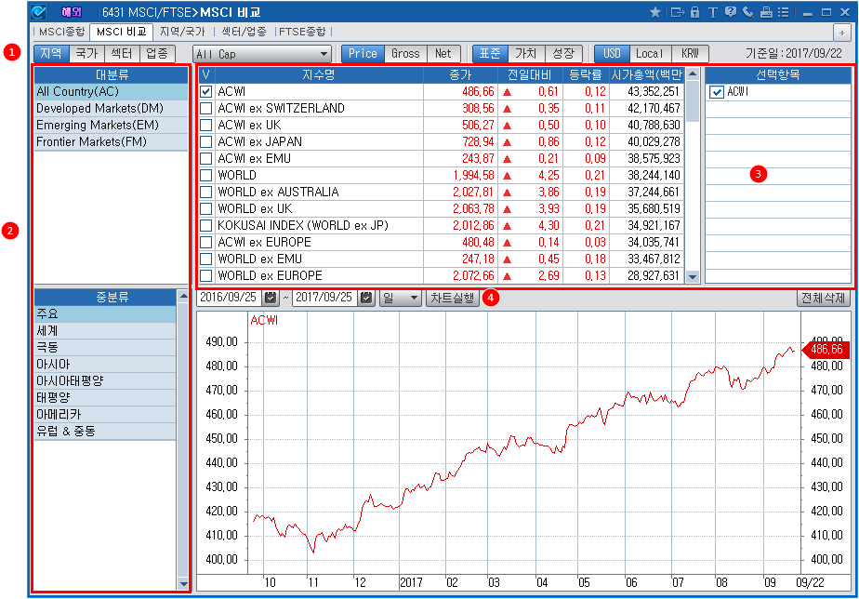Switch to the MSCI종합 tab

coord(61,32)
